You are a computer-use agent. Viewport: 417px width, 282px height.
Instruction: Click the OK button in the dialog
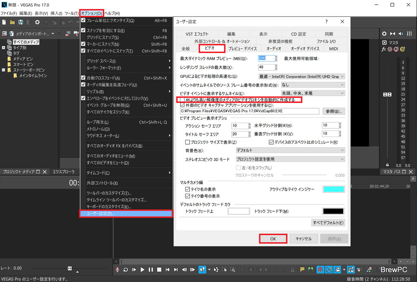(273, 239)
